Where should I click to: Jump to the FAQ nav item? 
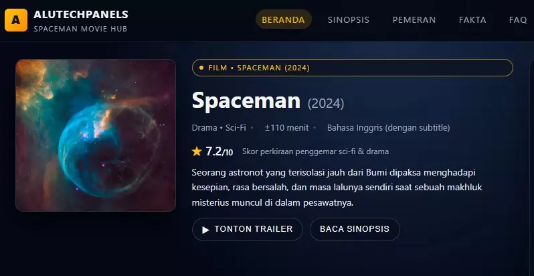coord(518,20)
